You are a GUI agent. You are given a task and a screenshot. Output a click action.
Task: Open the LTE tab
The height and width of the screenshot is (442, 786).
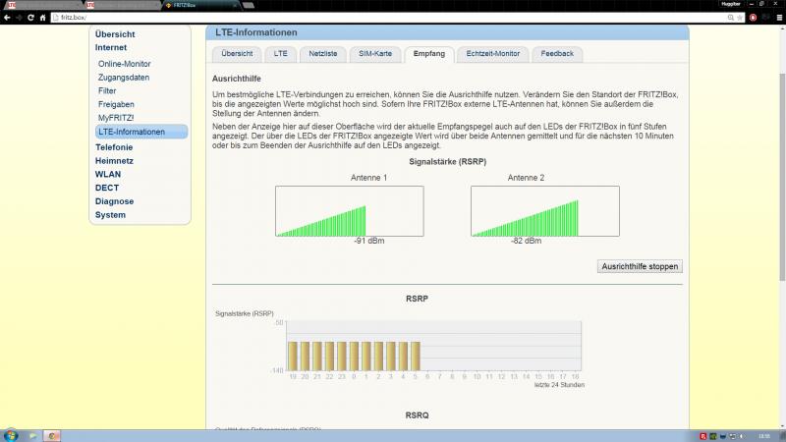tap(281, 54)
